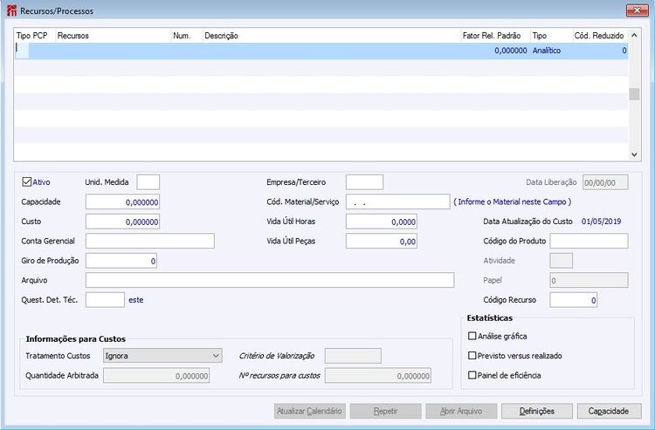This screenshot has height=430, width=655.
Task: Click the grid scrollbar up arrow
Action: coord(634,36)
